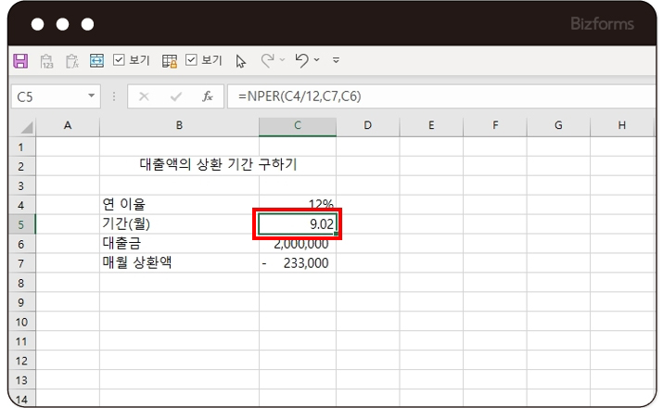This screenshot has width=663, height=408.
Task: Select row 8 header
Action: pyautogui.click(x=21, y=283)
